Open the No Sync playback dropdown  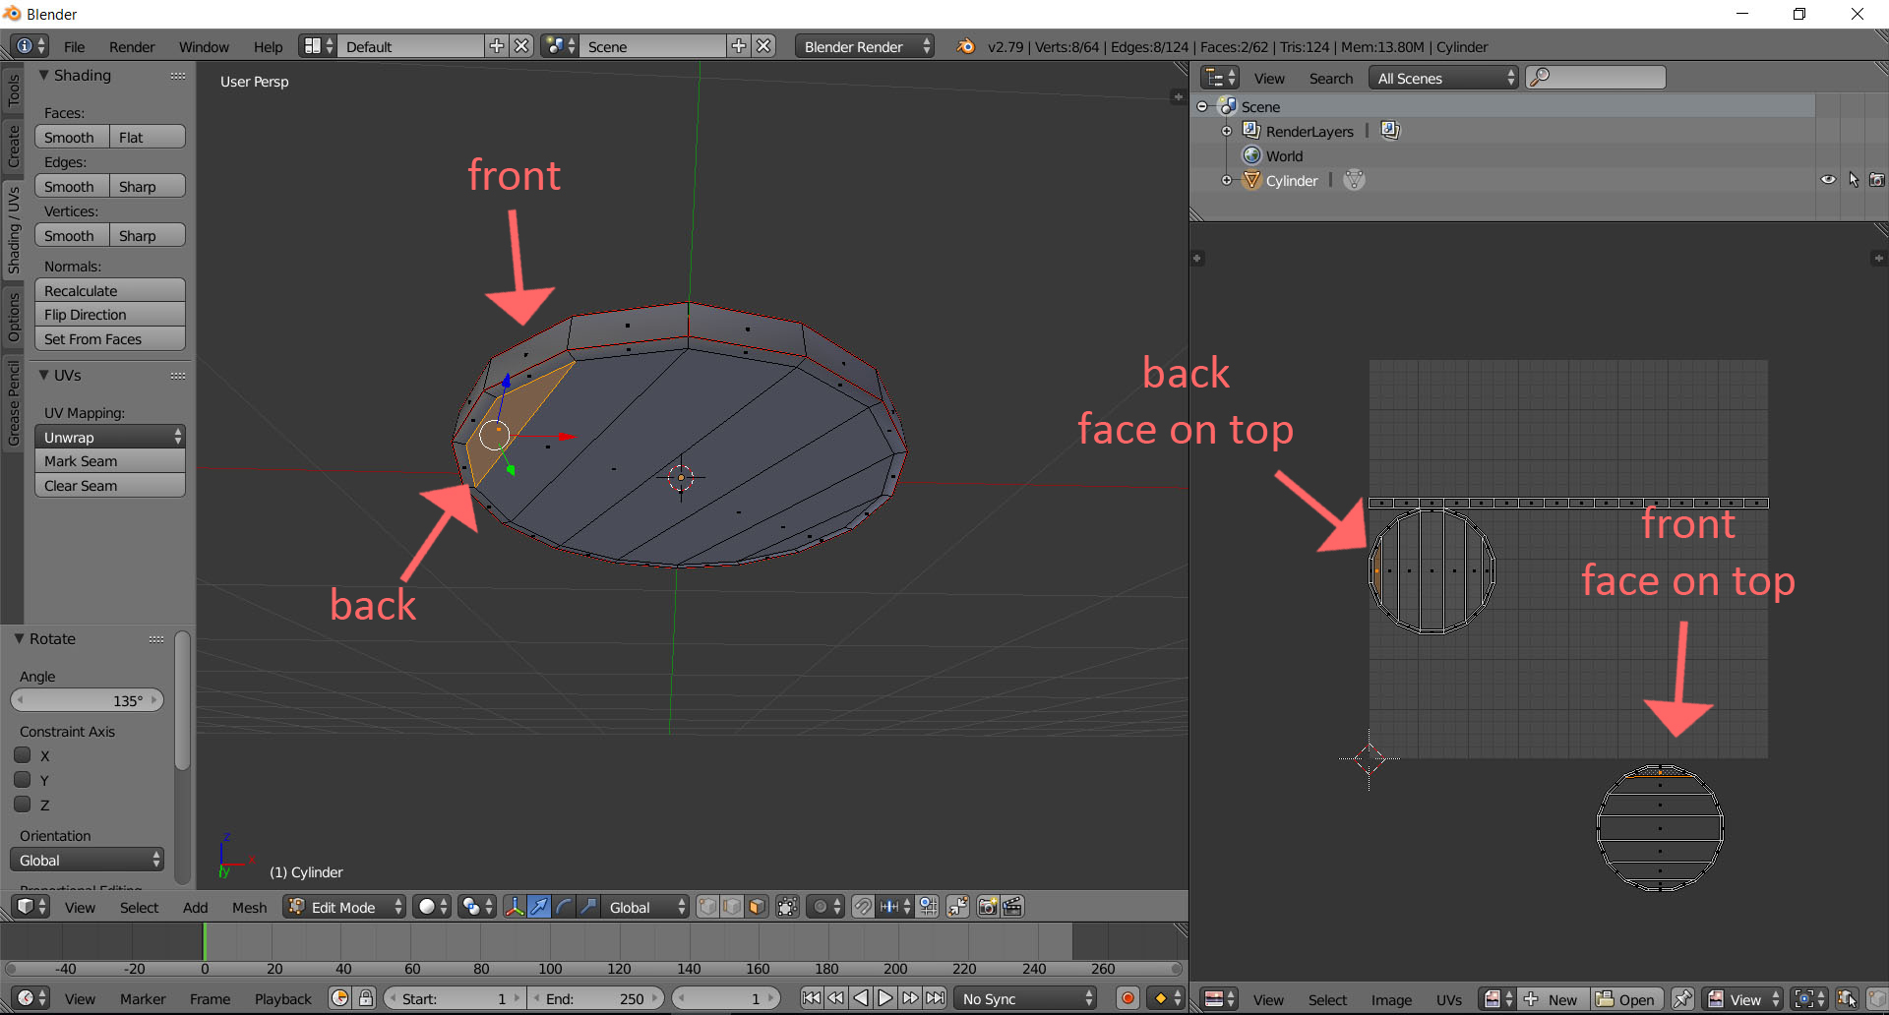click(x=1026, y=998)
